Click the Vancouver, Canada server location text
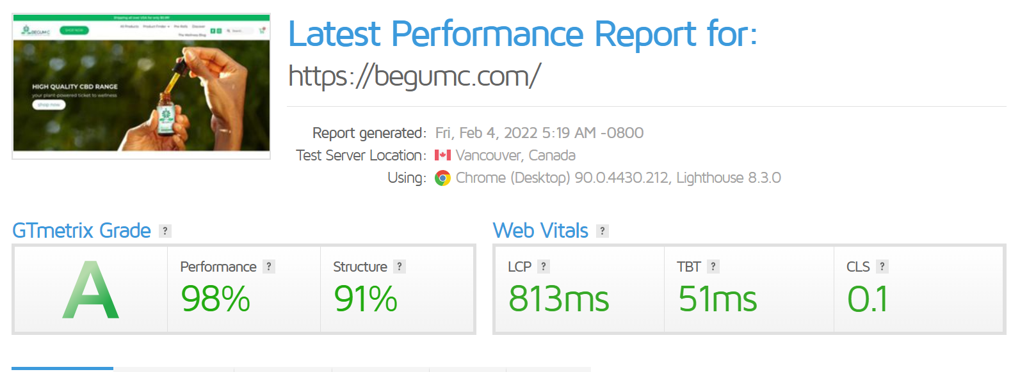The width and height of the screenshot is (1020, 372). 515,155
